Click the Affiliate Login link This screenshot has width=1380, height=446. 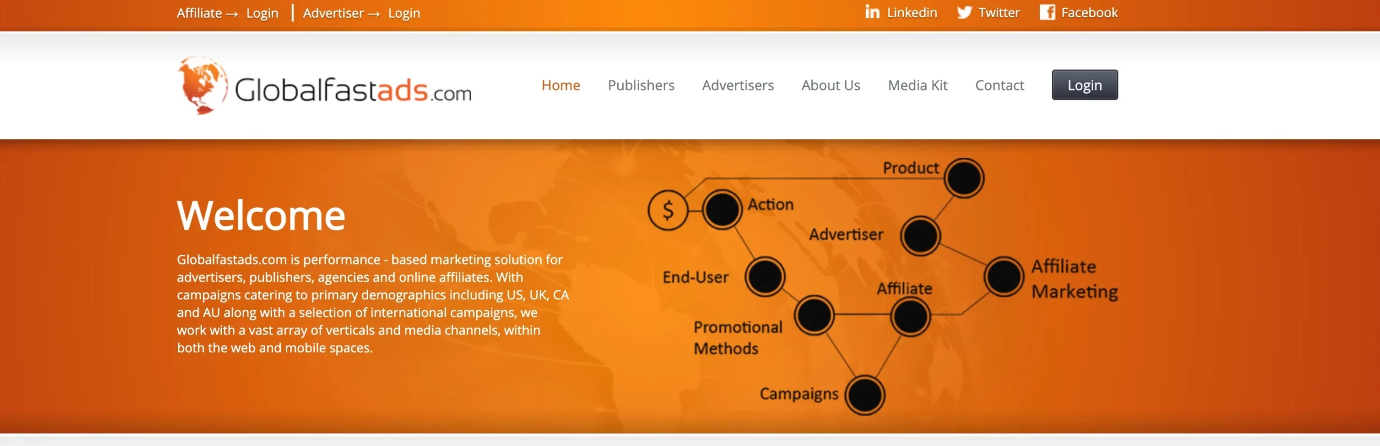pos(262,13)
